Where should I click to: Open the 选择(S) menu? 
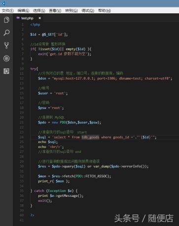tap(39, 11)
